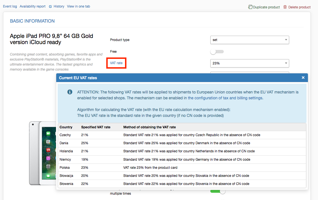Click the BASIC INFORMATION section heading

32,21
